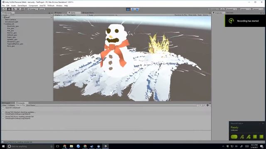Select the Rect transform tool
Viewport: 266px width, 149px height.
pyautogui.click(x=22, y=9)
